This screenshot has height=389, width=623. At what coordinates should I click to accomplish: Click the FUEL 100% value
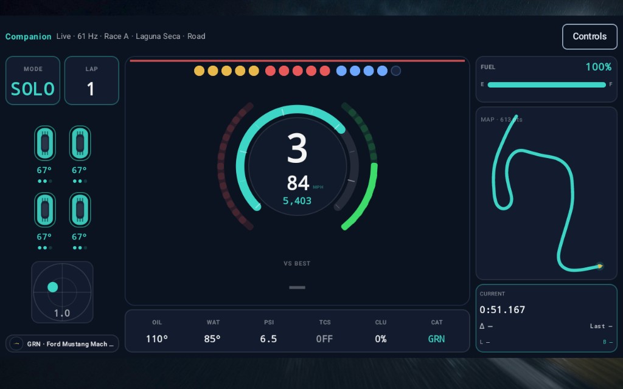tap(599, 67)
